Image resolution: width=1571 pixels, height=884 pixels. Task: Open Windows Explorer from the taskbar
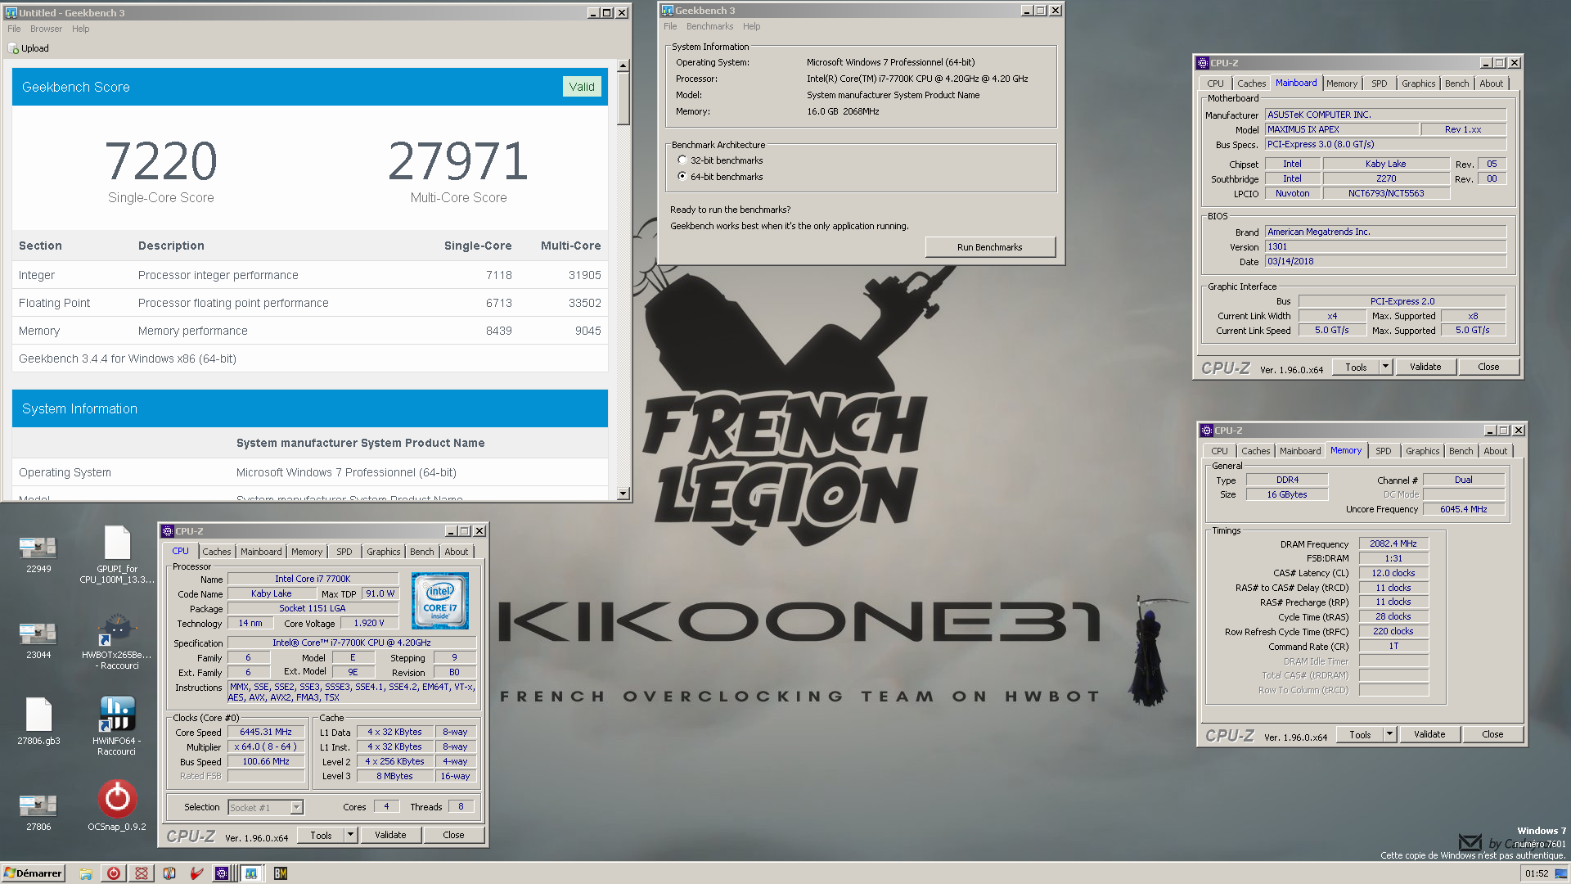tap(86, 873)
